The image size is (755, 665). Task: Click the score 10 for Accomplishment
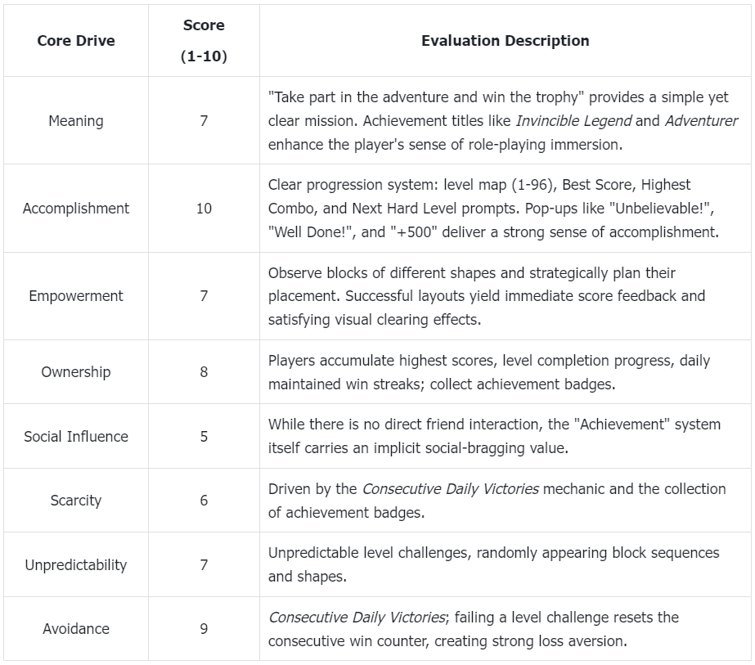(x=204, y=209)
